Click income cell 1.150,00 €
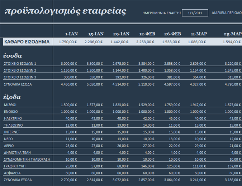The image size is (242, 186). click(69, 70)
